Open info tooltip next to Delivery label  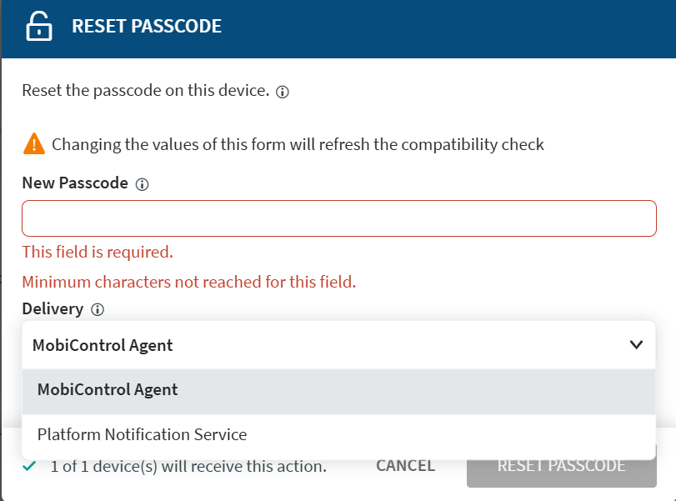98,310
